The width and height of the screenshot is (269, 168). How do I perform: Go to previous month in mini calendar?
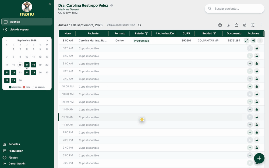click(7, 41)
